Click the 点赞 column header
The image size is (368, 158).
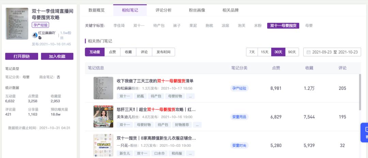(x=276, y=68)
